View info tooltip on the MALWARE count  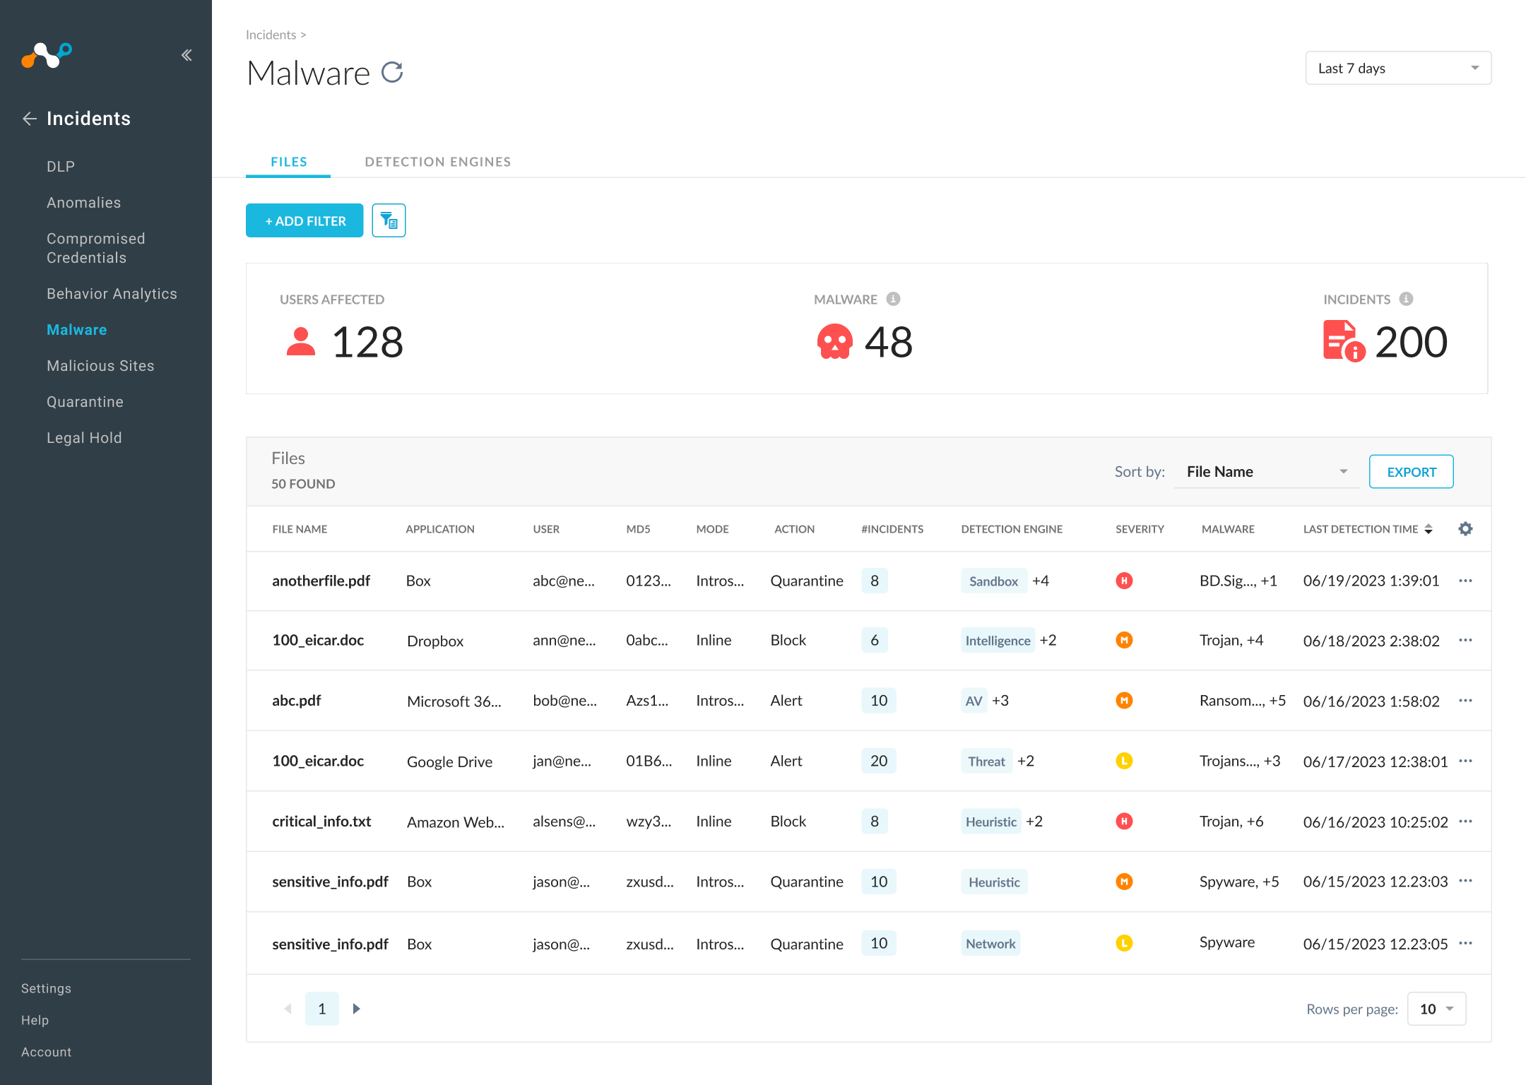[894, 298]
